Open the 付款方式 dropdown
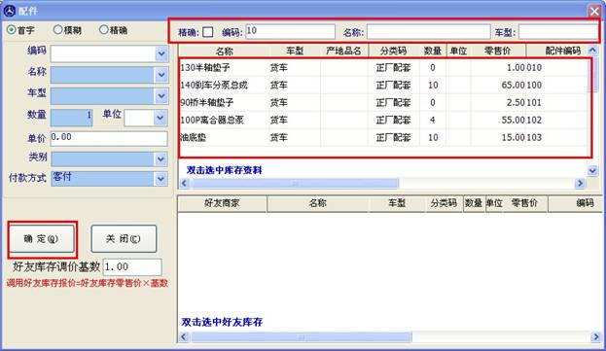Screen dimensions: 606x351 coord(160,179)
